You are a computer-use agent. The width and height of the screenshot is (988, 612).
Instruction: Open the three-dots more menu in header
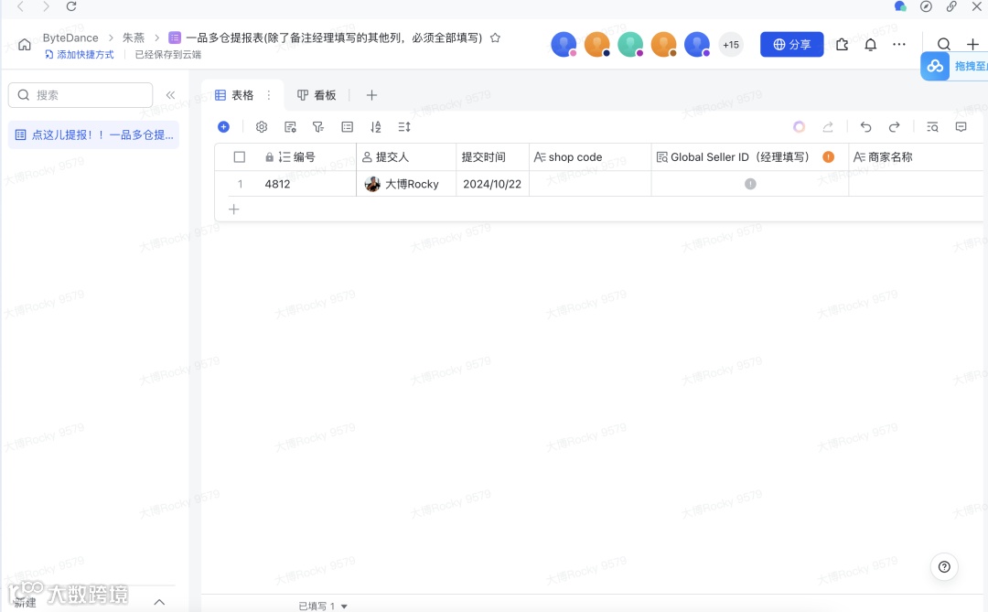pos(899,45)
